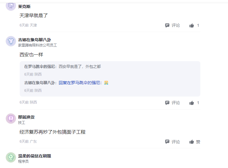Image resolution: width=228 pixels, height=168 pixels.
Task: Click 回复在罗马跳伞的强尼 blue link
Action: pyautogui.click(x=80, y=83)
